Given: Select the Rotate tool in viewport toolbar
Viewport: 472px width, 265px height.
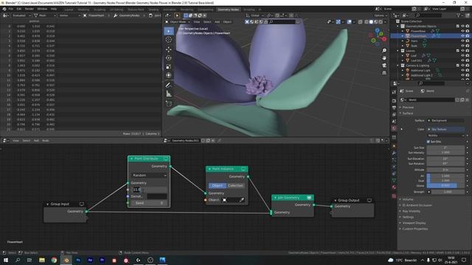Looking at the screenshot, I should coord(169,58).
